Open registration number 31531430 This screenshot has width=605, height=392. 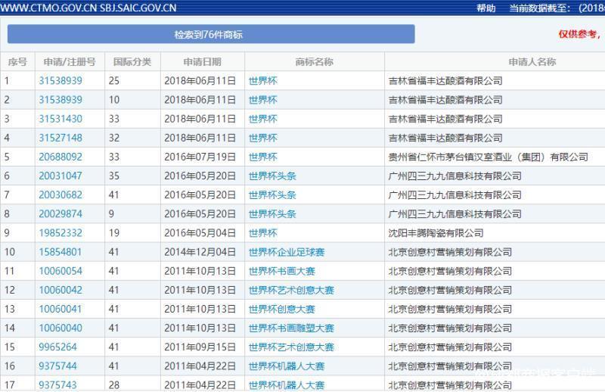[x=60, y=119]
